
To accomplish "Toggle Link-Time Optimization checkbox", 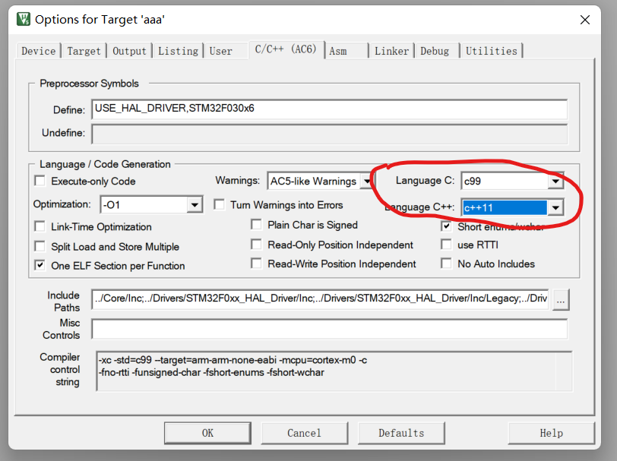I will coord(40,226).
